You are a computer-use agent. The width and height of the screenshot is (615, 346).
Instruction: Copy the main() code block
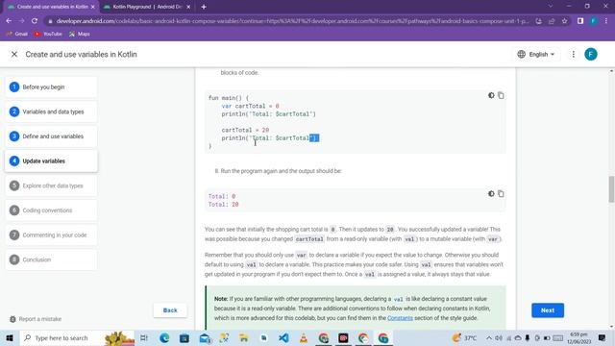[501, 95]
